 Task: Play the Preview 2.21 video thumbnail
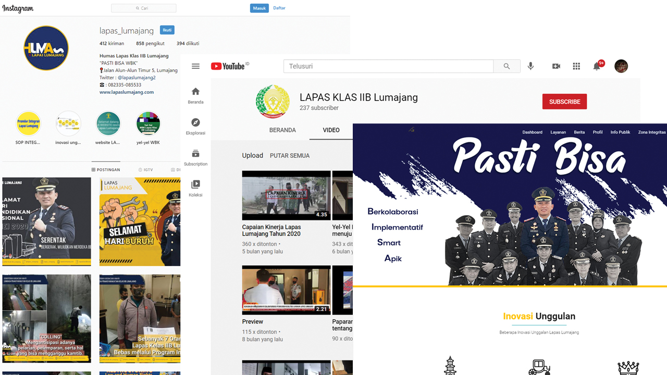(x=286, y=290)
